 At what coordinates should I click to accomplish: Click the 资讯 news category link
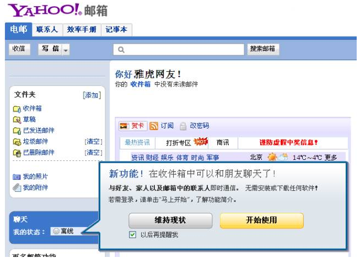[137, 158]
